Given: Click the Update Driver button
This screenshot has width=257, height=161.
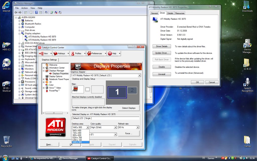Looking at the screenshot, I should [162, 53].
